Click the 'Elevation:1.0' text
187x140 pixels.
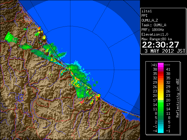(155, 34)
